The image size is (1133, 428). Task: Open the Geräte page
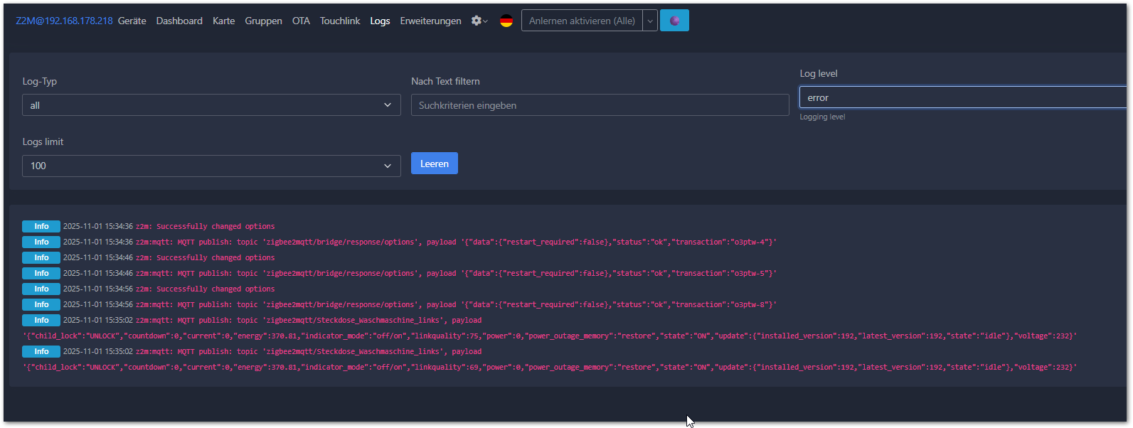132,21
